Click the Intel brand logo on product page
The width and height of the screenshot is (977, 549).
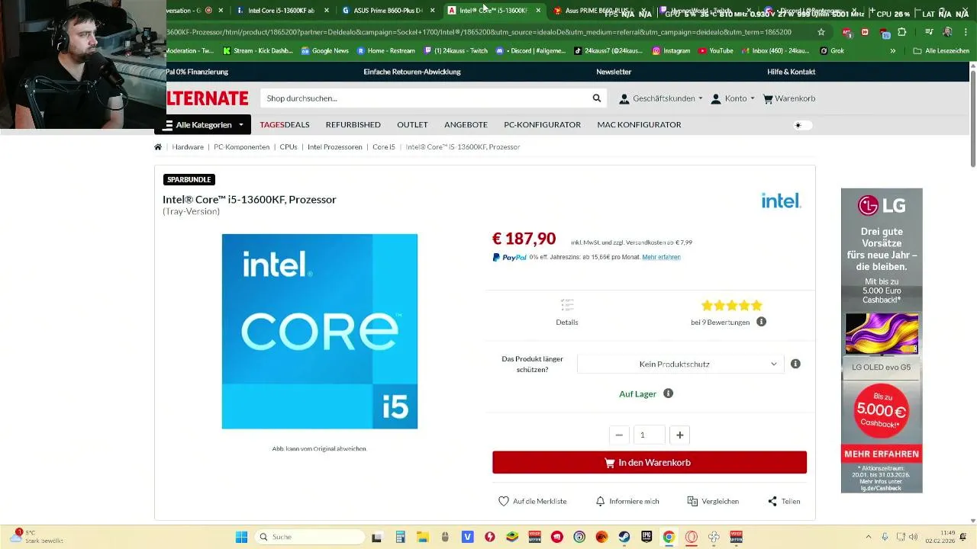(781, 201)
